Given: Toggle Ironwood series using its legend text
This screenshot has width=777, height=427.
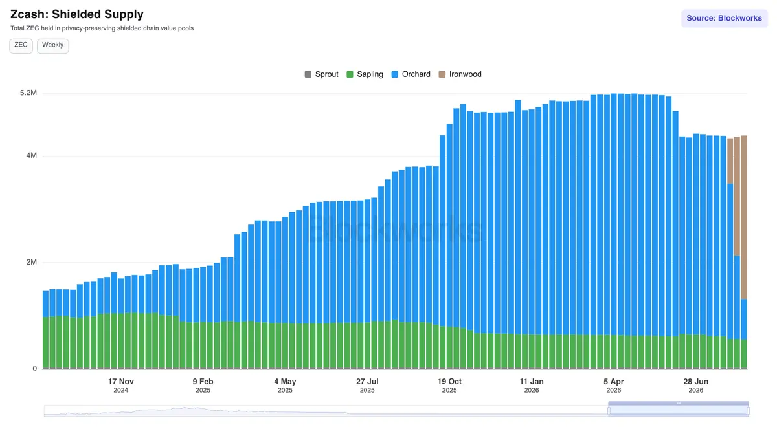Looking at the screenshot, I should [x=466, y=74].
